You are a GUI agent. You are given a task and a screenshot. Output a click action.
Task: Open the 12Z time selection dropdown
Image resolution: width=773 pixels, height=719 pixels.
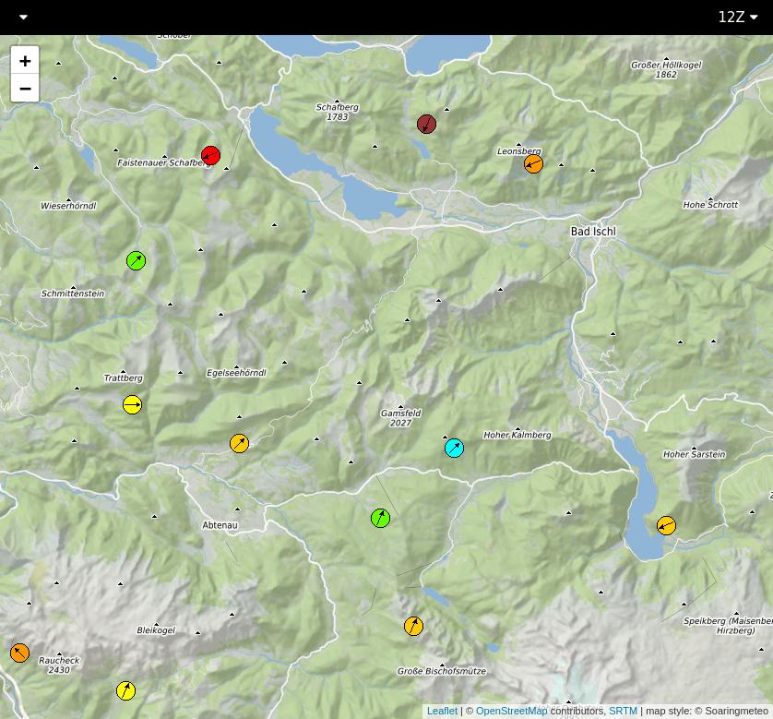click(735, 16)
